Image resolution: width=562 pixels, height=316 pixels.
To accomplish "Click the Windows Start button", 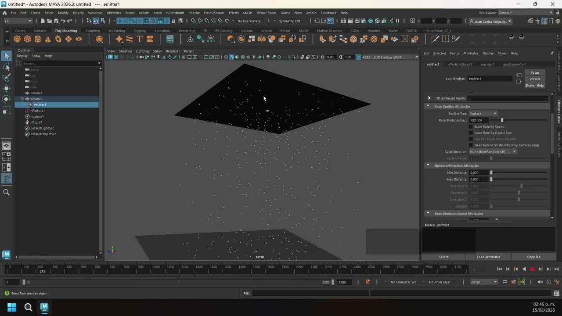I will coord(12,307).
